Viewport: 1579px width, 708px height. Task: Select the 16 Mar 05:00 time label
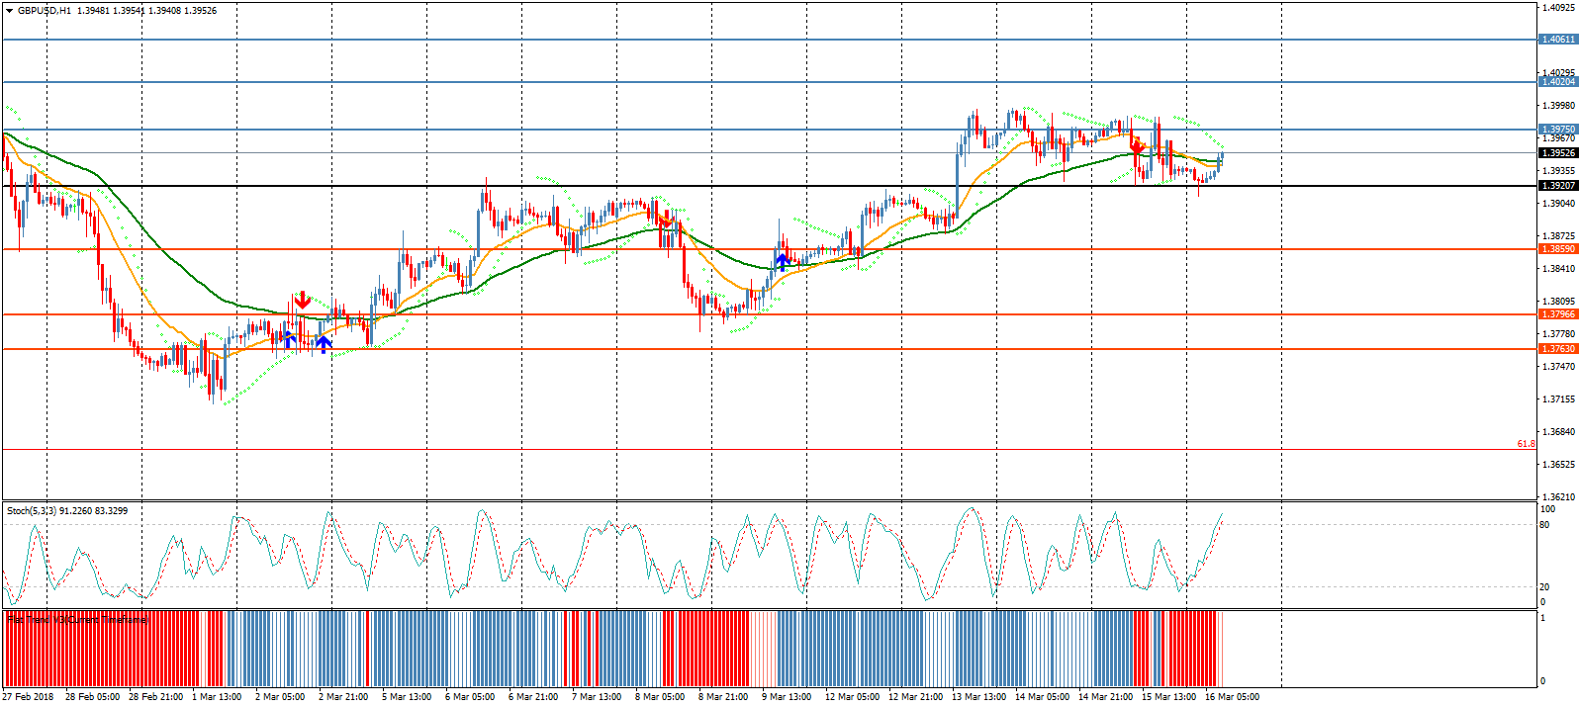pos(1232,697)
